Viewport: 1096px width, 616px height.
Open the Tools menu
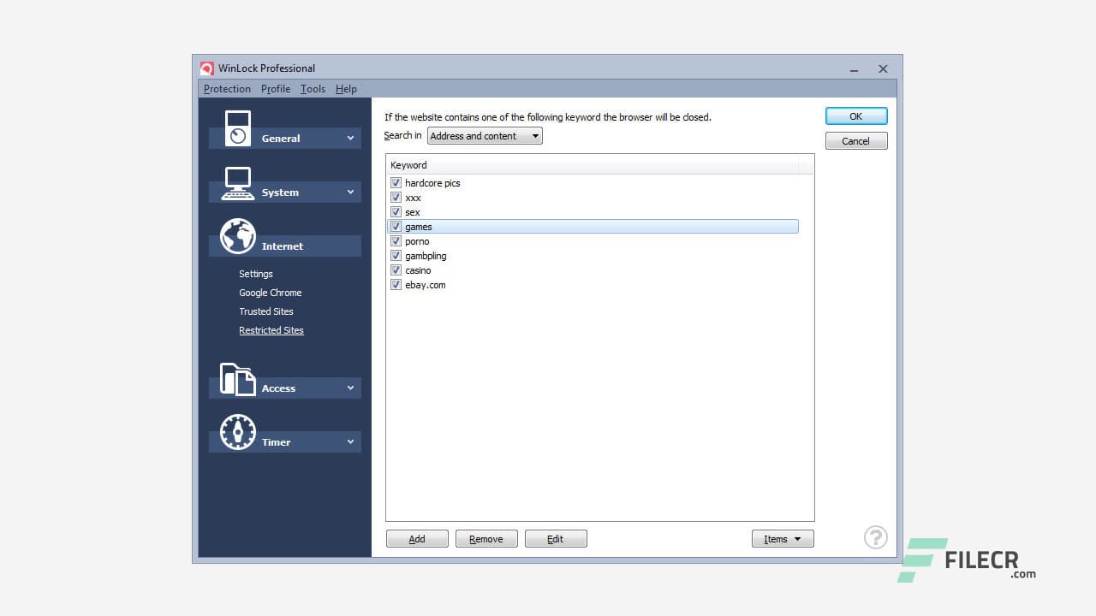click(x=313, y=89)
